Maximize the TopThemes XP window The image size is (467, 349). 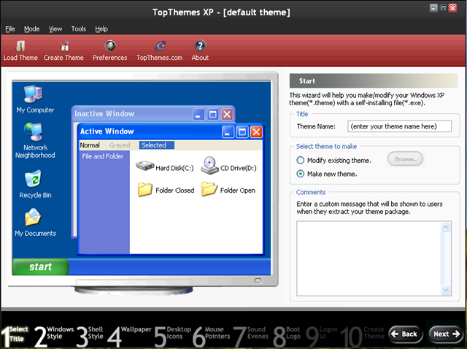[443, 8]
